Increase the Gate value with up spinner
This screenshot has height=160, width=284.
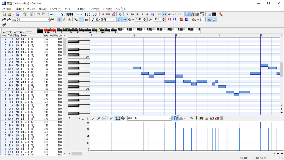[x=145, y=19]
